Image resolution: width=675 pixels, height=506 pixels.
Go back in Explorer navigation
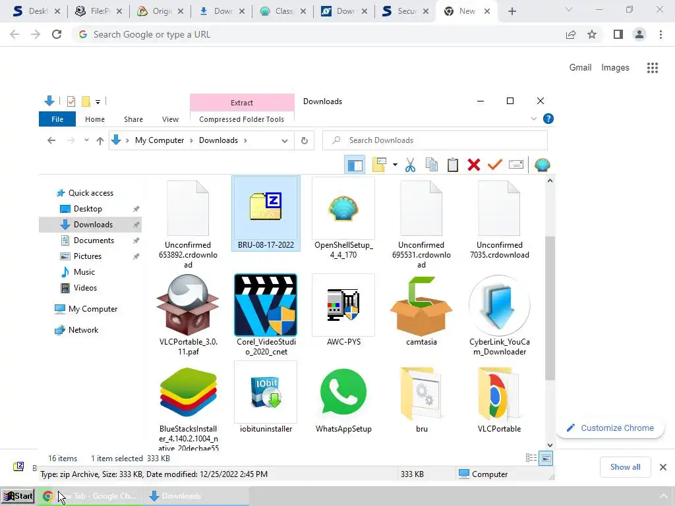point(51,140)
